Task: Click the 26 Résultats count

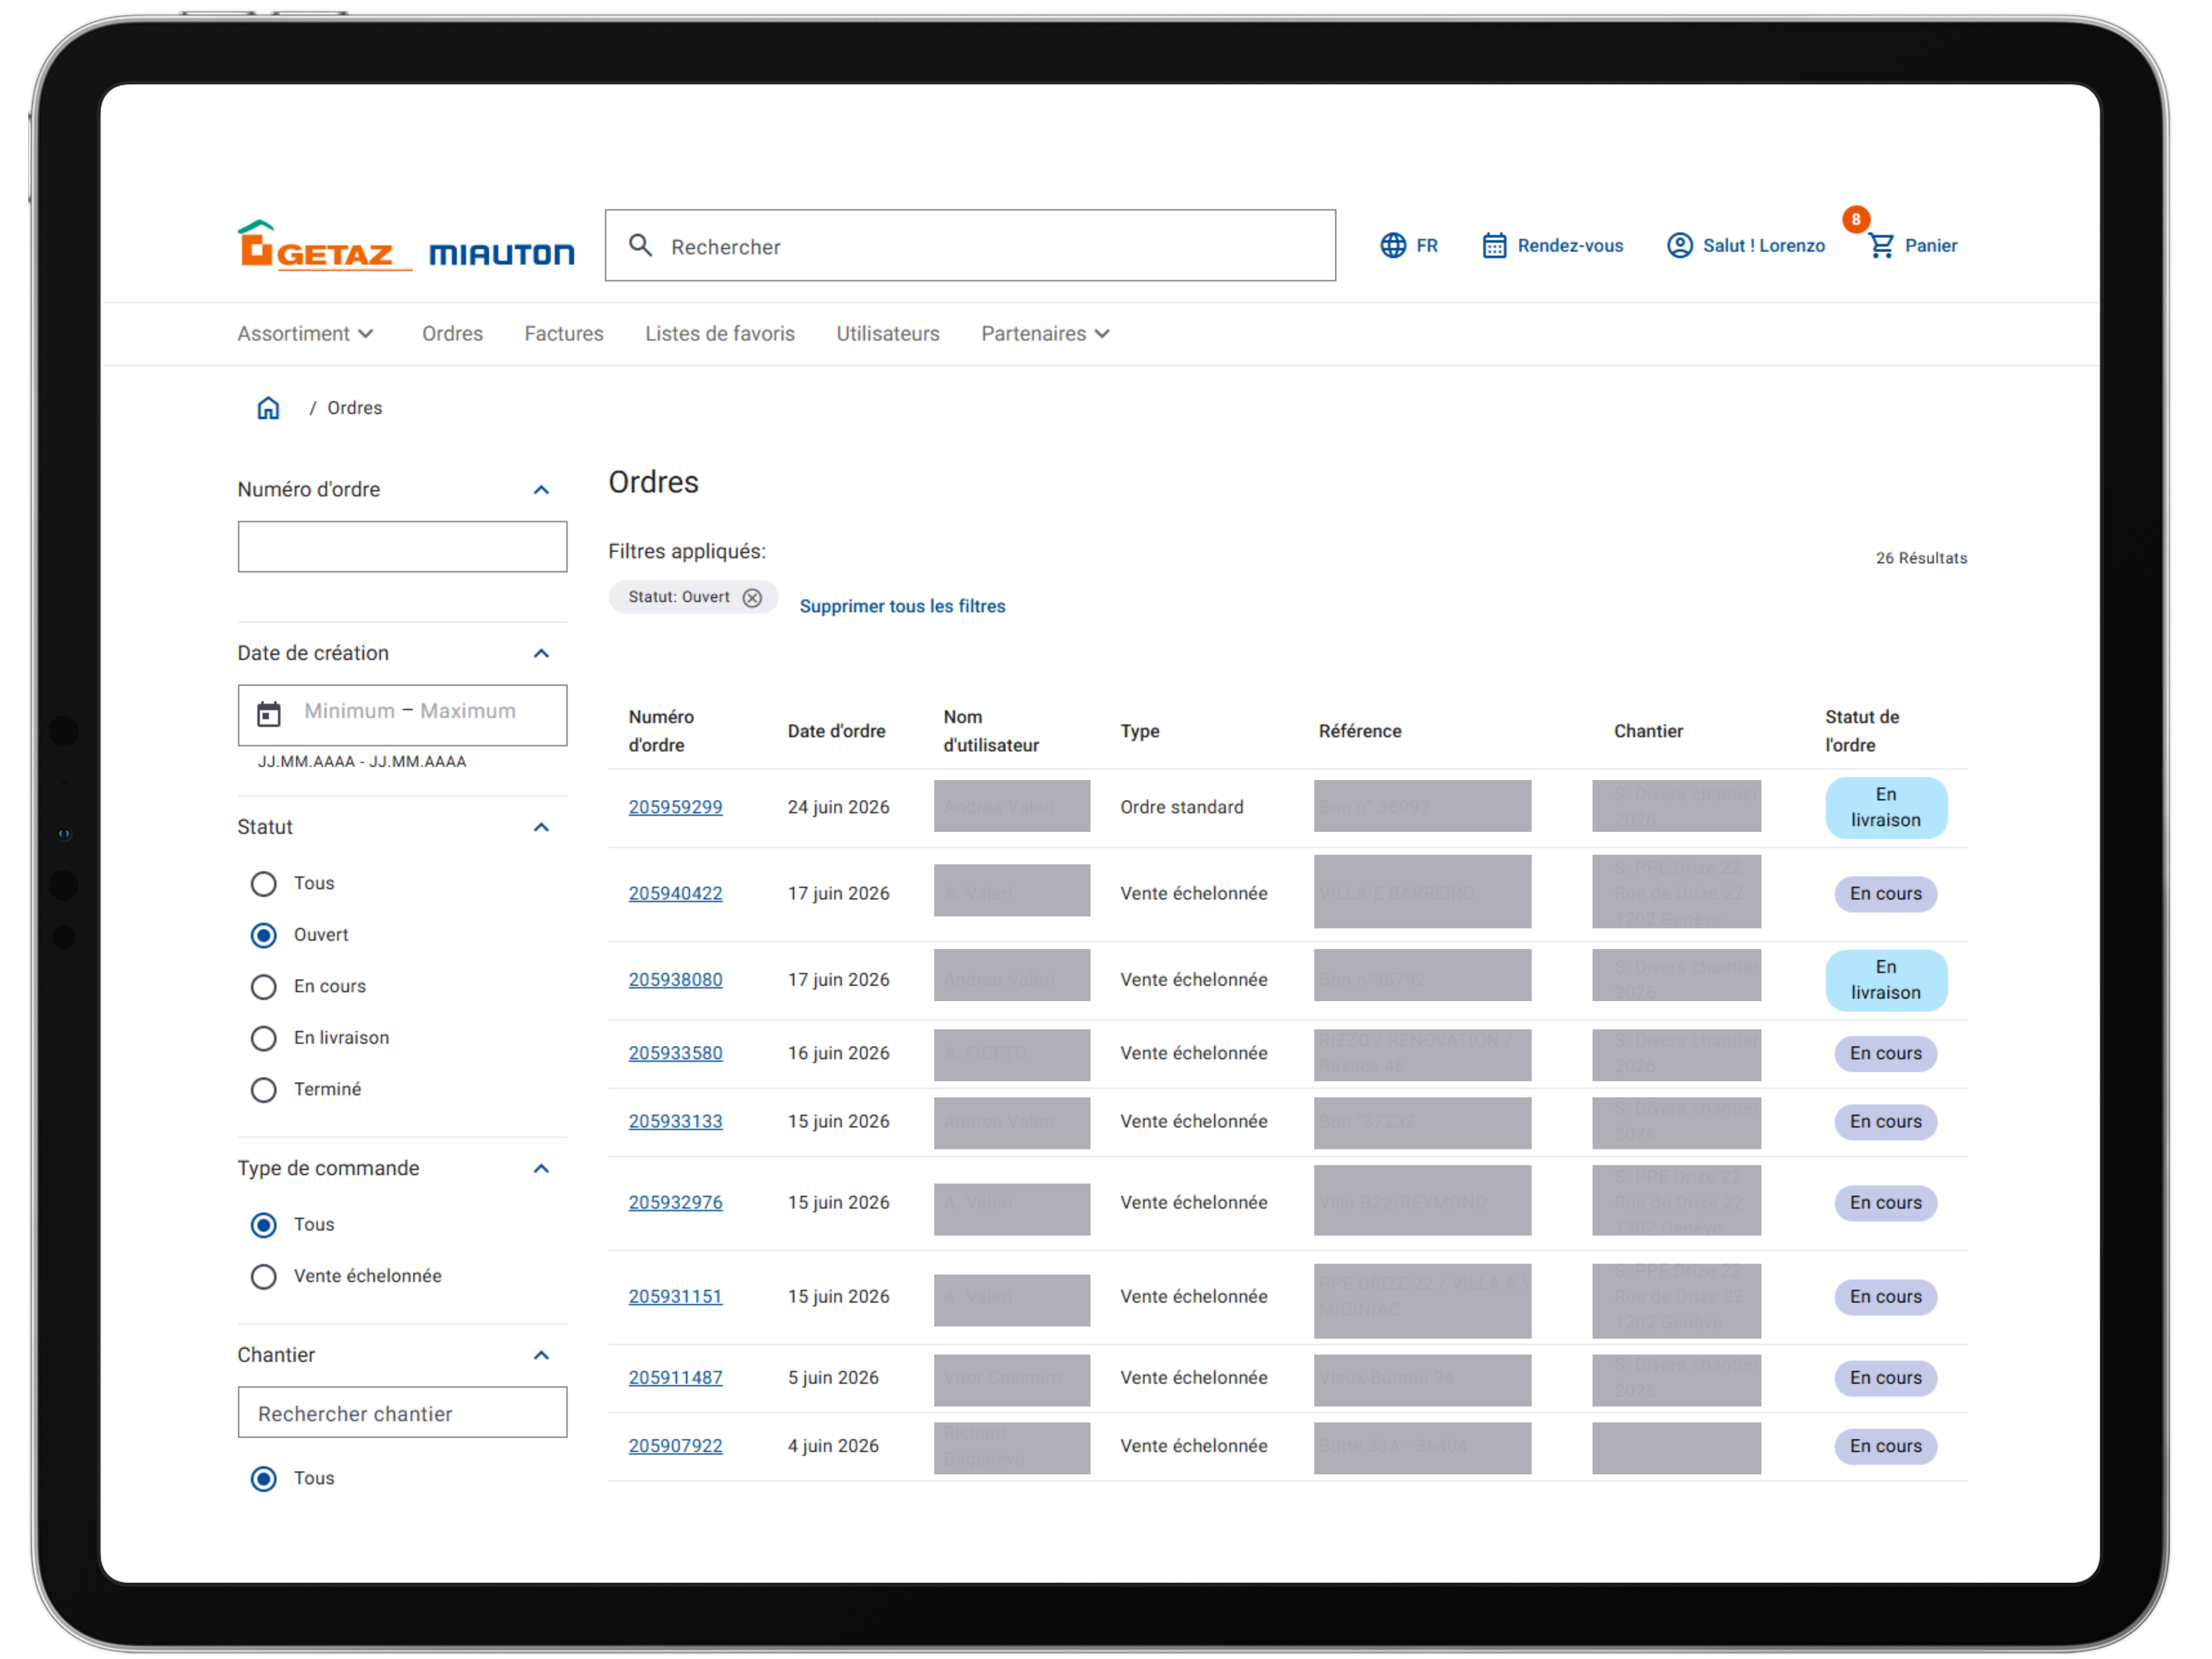Action: click(x=1921, y=558)
